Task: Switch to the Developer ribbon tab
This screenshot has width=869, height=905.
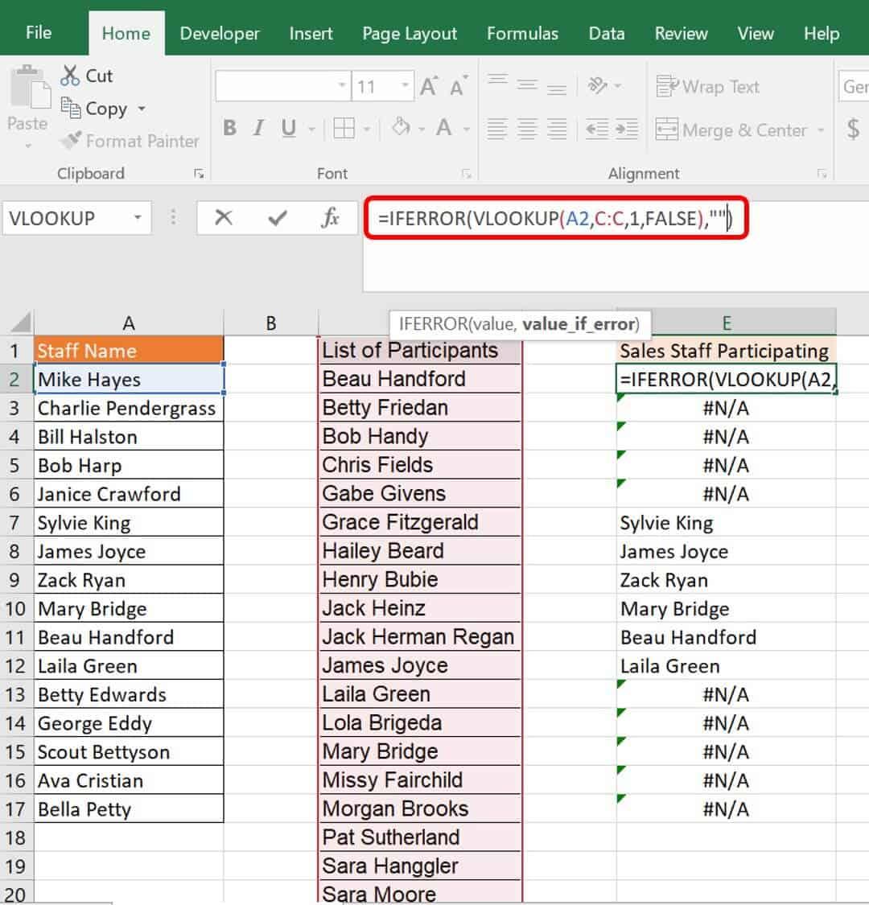Action: [219, 33]
